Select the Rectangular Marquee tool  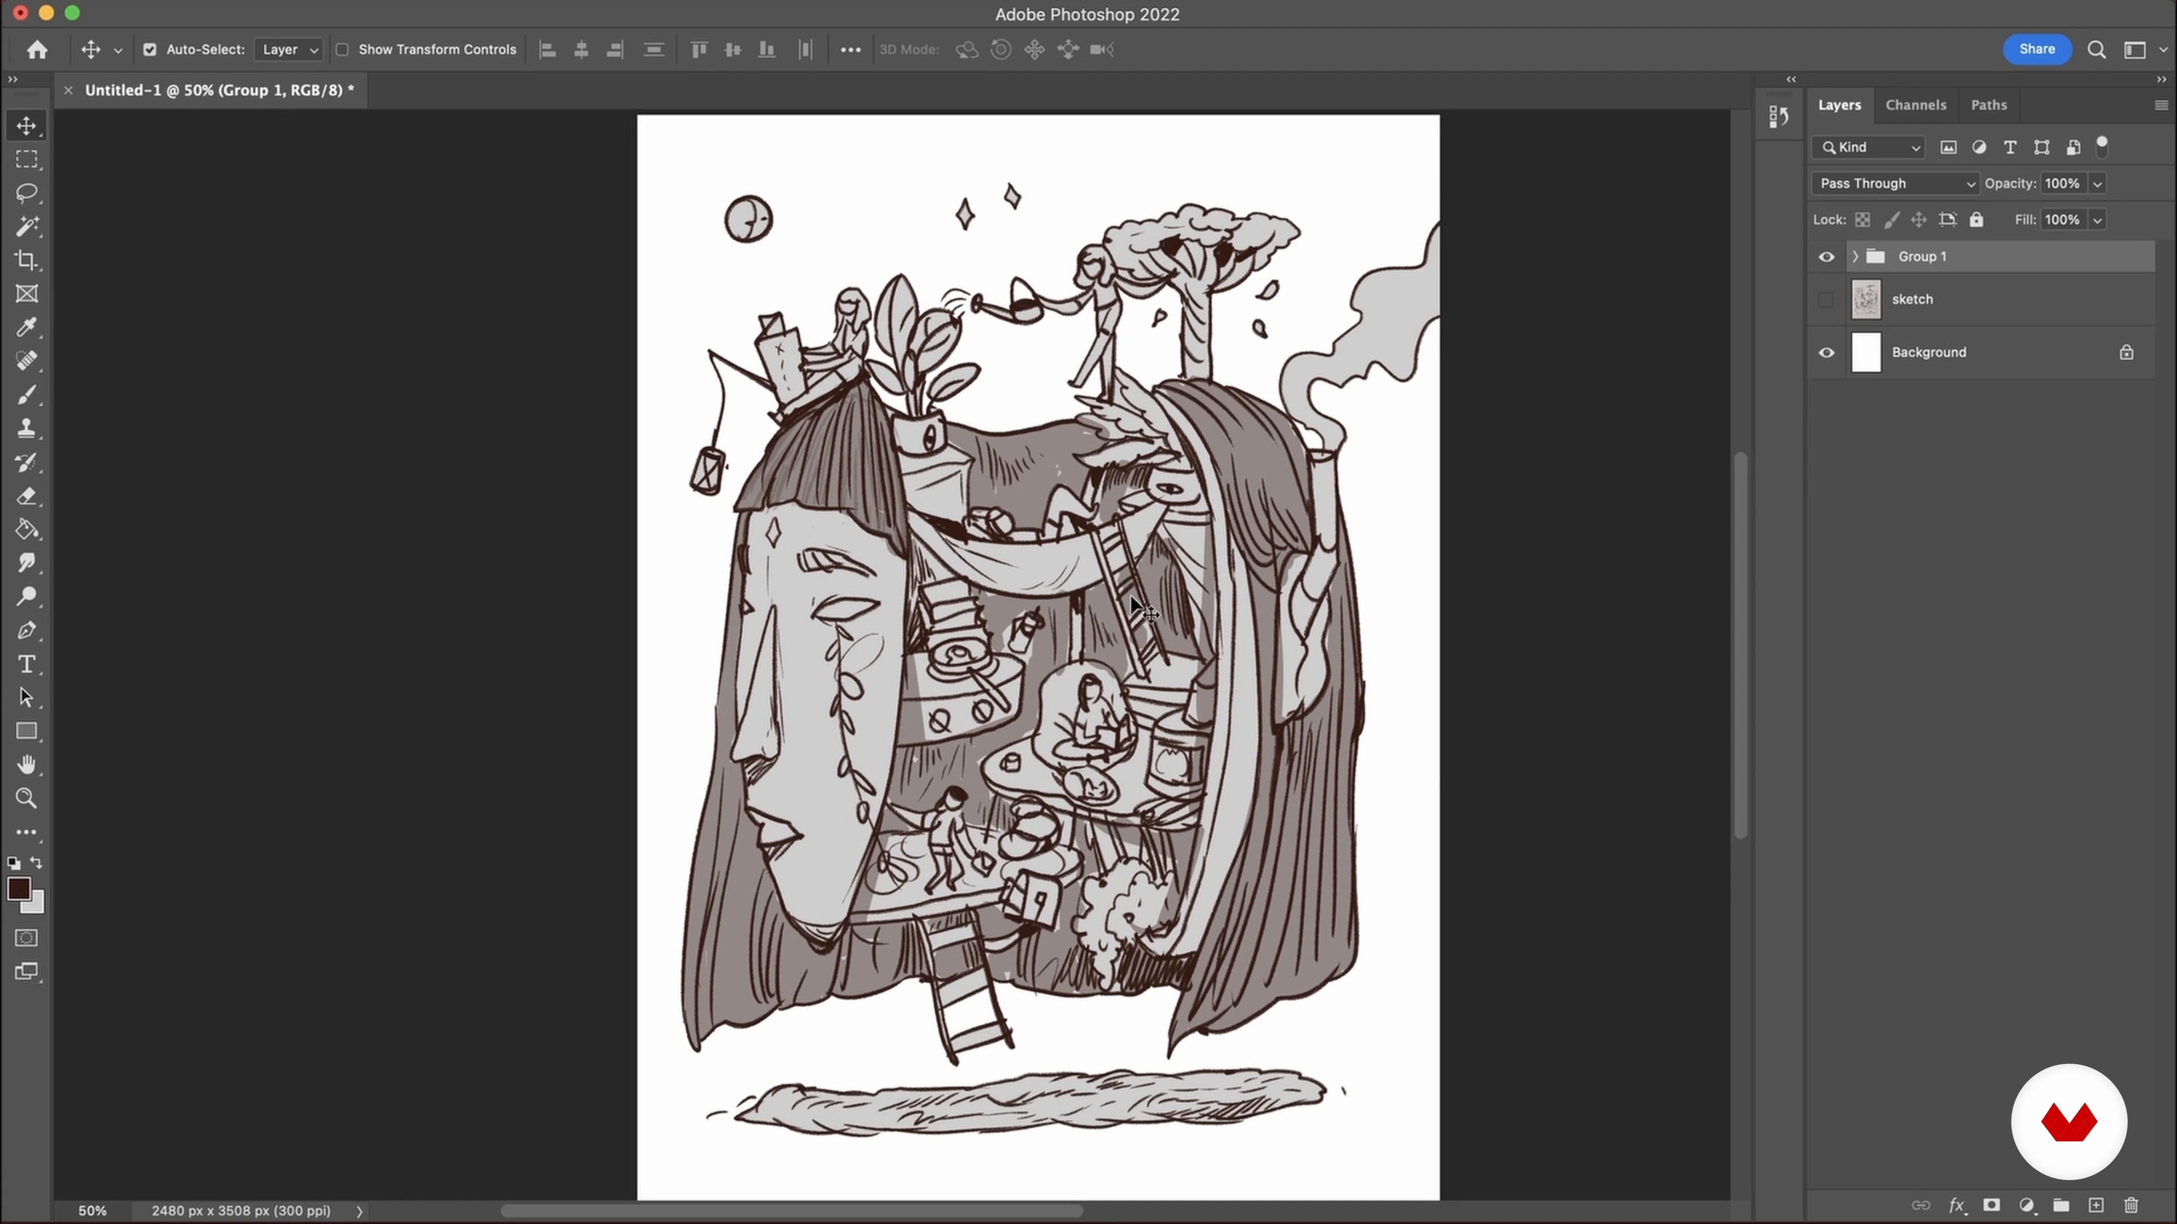point(26,160)
